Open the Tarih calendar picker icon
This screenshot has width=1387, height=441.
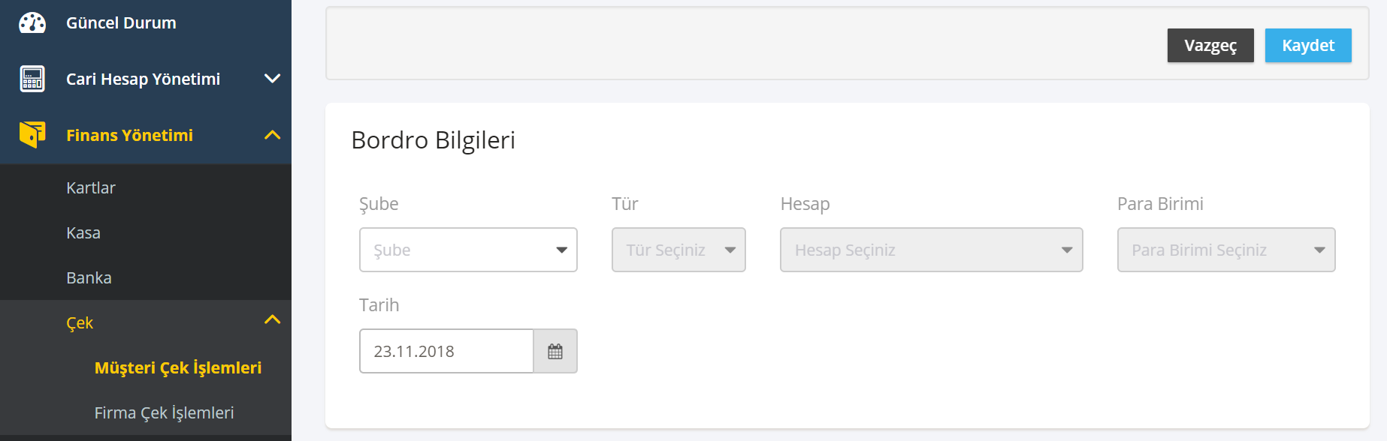[x=555, y=351]
